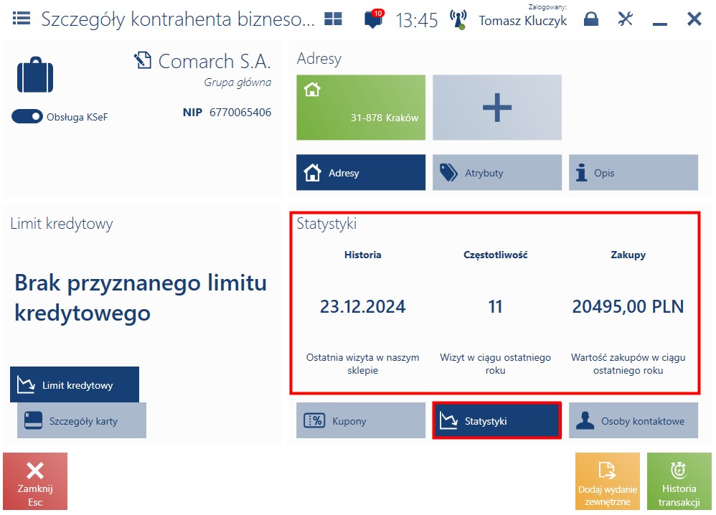The width and height of the screenshot is (716, 515).
Task: Click the Zamknij Esc button
Action: point(35,481)
